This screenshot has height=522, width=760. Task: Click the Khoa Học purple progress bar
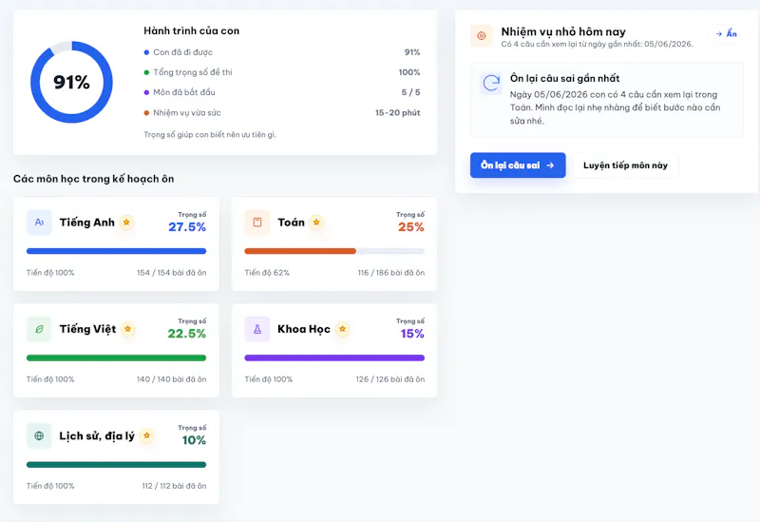coord(334,358)
